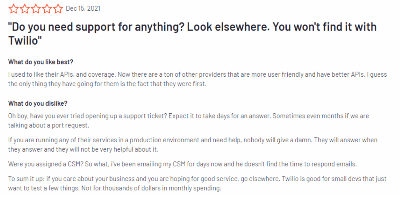Click the paragraph about opening a support ticket
The width and height of the screenshot is (403, 199).
point(189,120)
